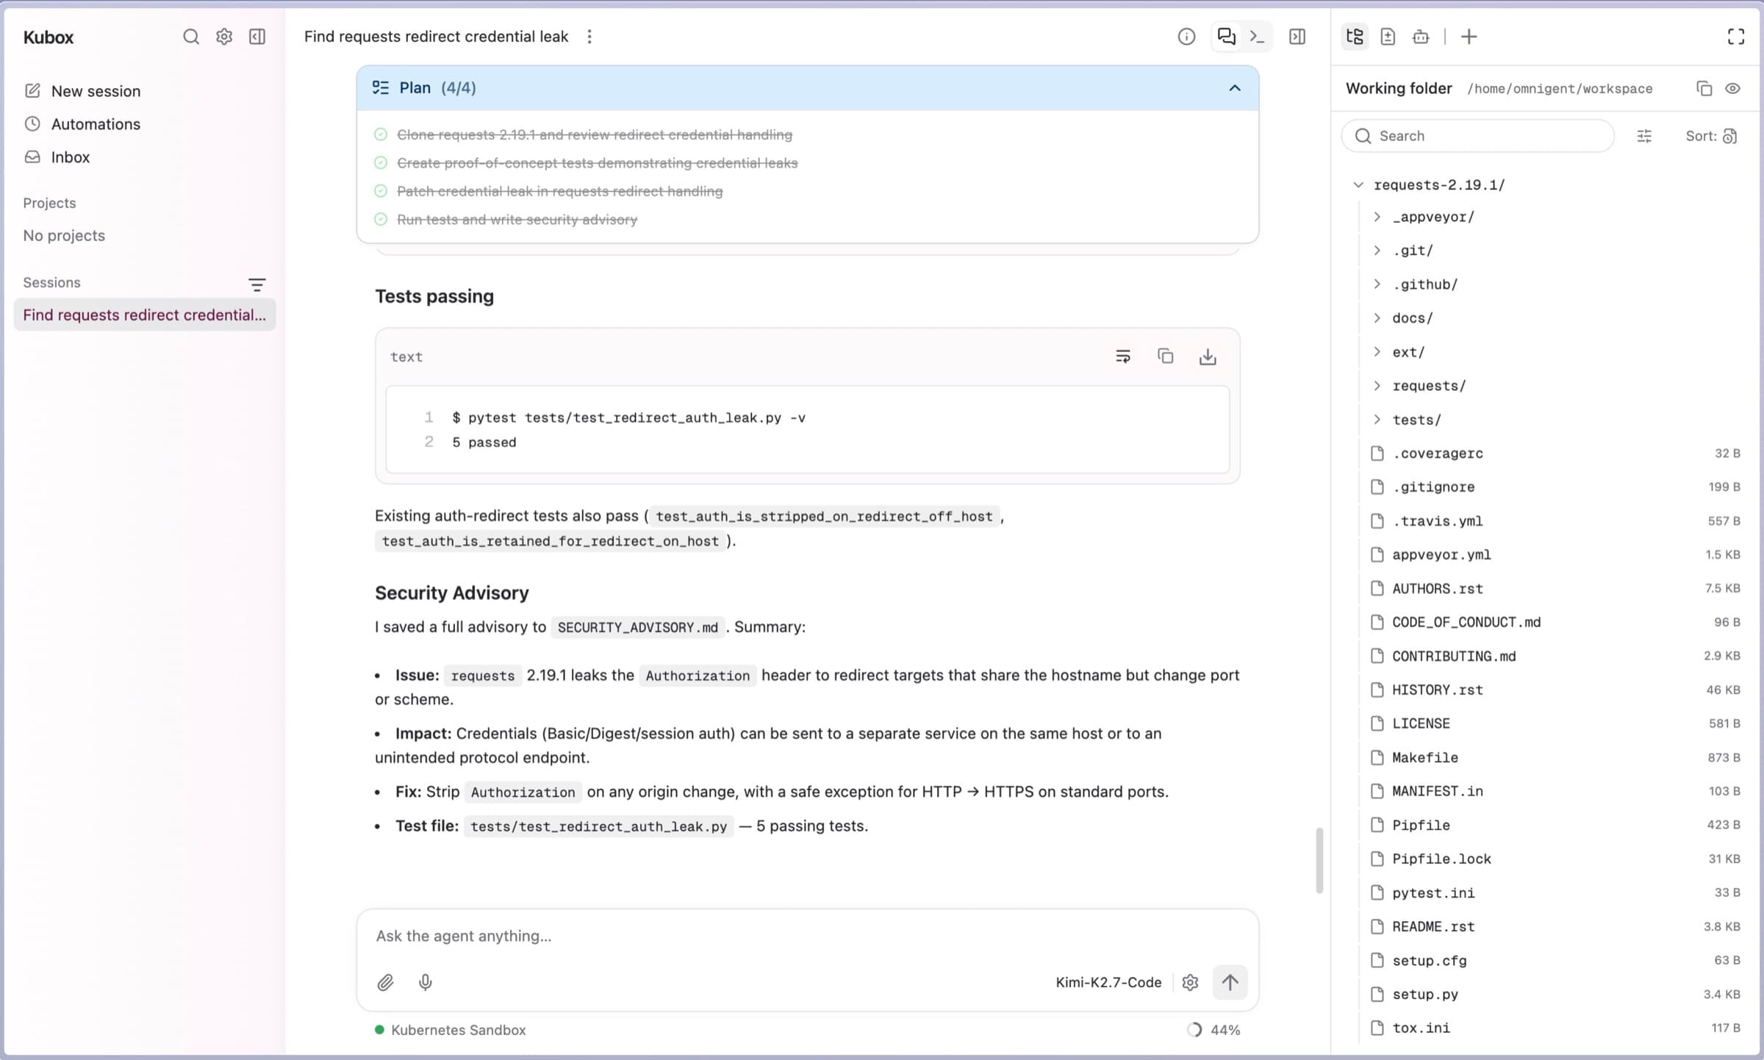The image size is (1764, 1060).
Task: Toggle right side panel icon
Action: click(x=1297, y=37)
